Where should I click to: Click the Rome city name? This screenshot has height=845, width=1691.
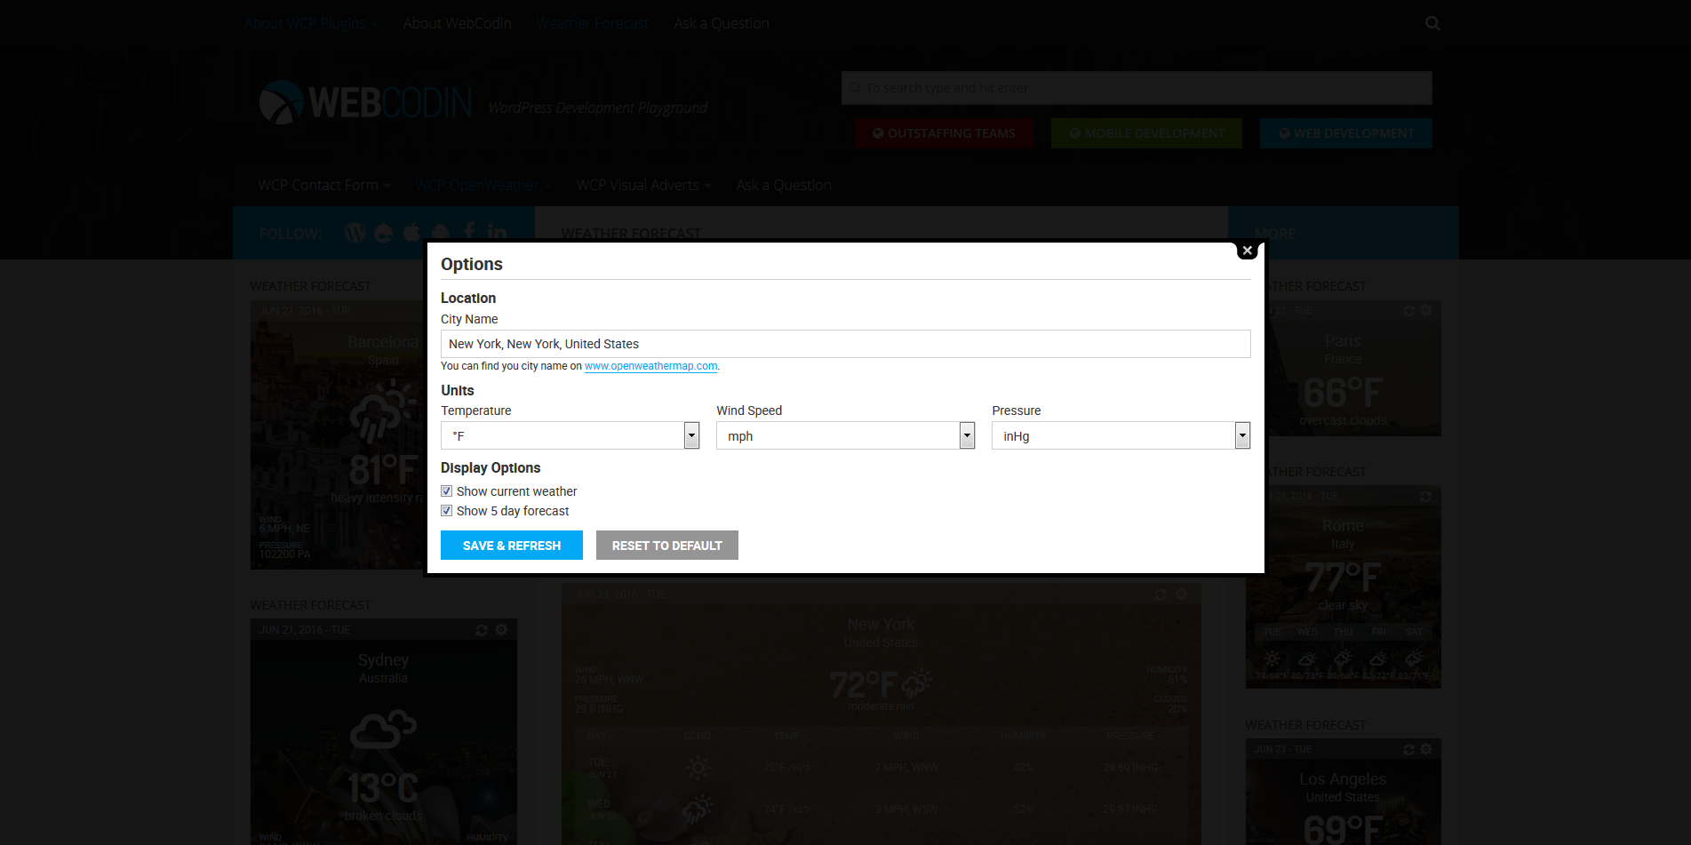(x=1343, y=526)
